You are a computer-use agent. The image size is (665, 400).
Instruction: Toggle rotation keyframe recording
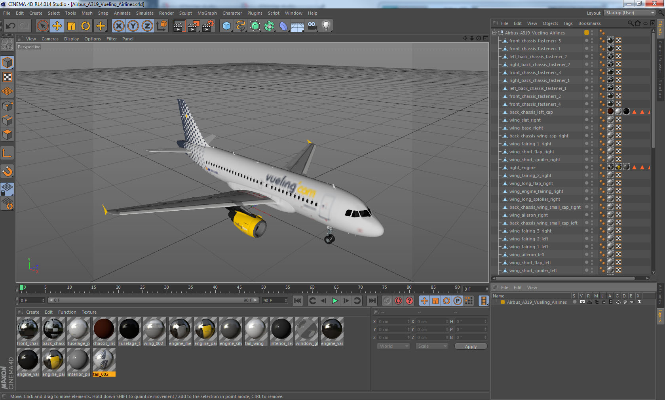coord(446,301)
